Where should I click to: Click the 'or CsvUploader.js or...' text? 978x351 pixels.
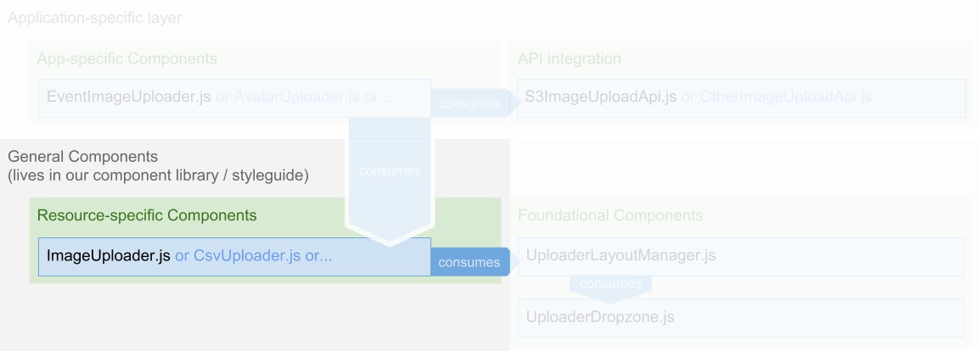253,256
